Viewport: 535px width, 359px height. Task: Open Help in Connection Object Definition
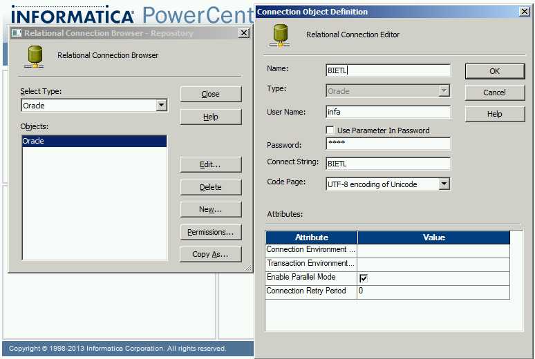point(494,114)
